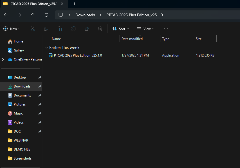Viewport: 240px width, 168px height.
Task: Click the PTCAD installer application icon
Action: pos(51,55)
